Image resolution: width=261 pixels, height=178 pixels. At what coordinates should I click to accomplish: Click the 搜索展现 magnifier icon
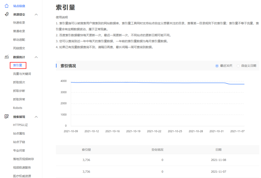[x=7, y=117]
